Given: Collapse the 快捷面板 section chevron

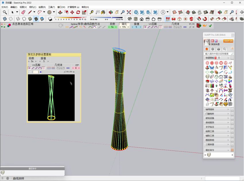Looking at the screenshot, I should [228, 58].
